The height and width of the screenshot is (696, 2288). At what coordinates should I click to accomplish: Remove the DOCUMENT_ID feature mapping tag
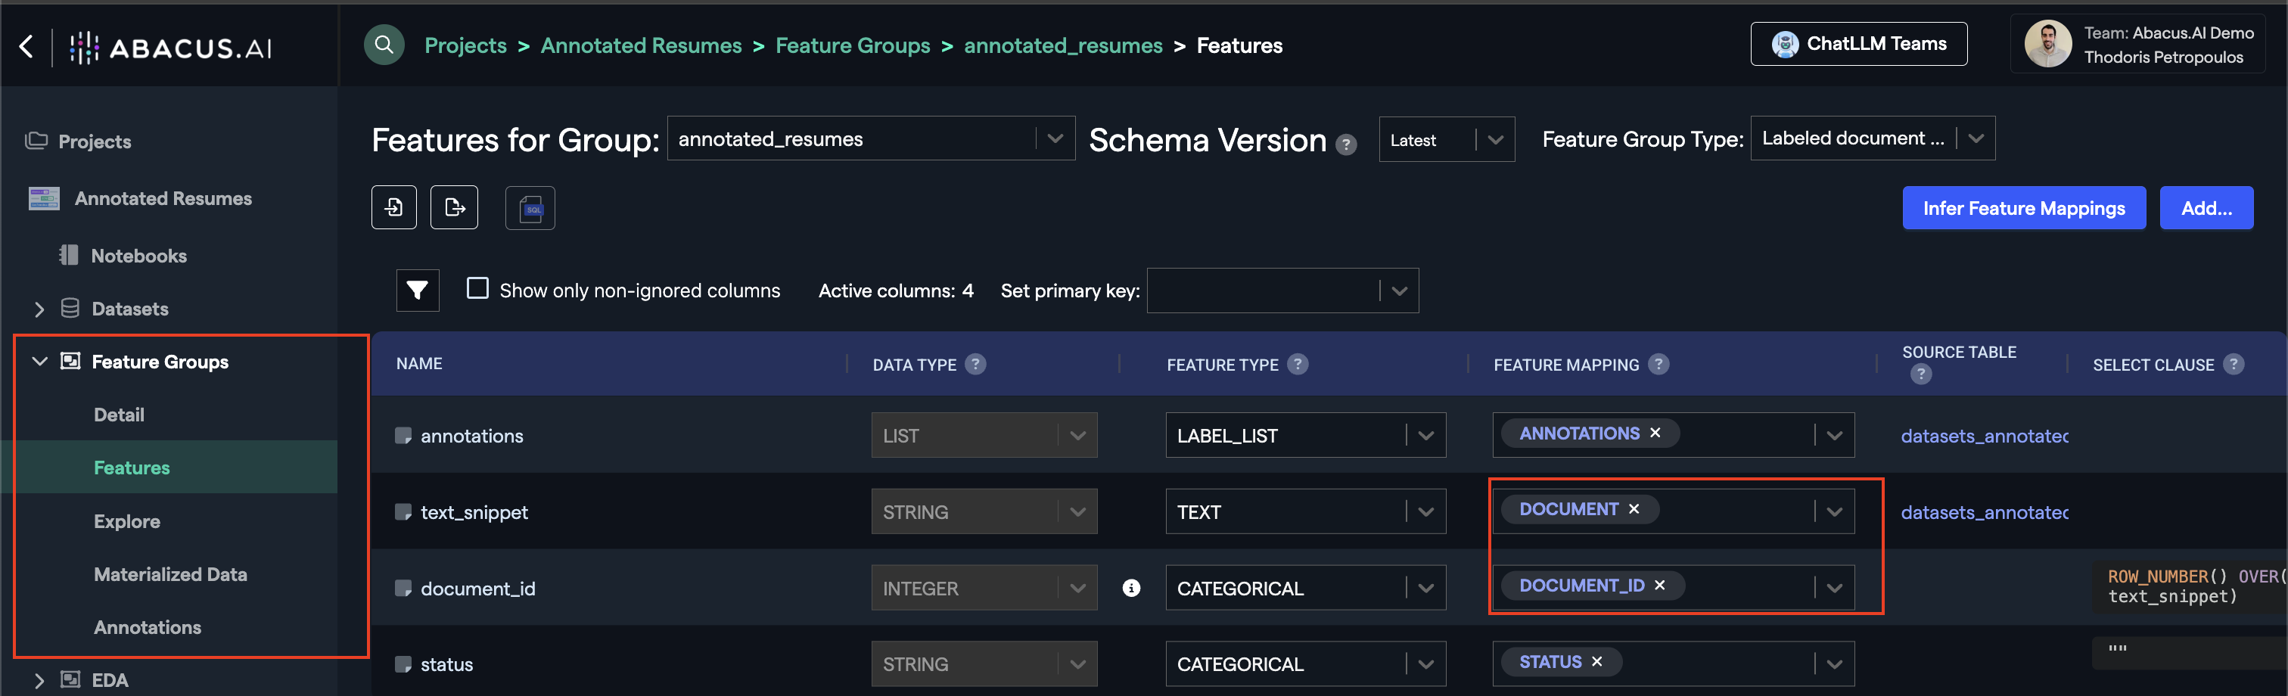(1659, 585)
